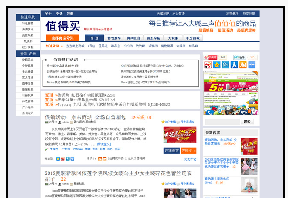Click sidebar 数码家电 category
This screenshot has width=288, height=198.
pos(28,60)
